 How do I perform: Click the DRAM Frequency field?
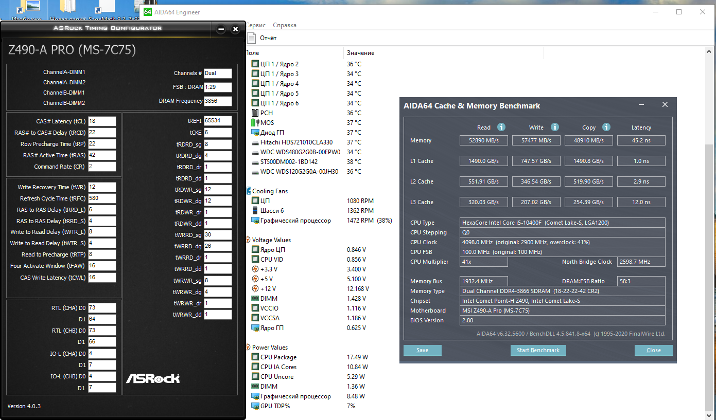(x=218, y=101)
